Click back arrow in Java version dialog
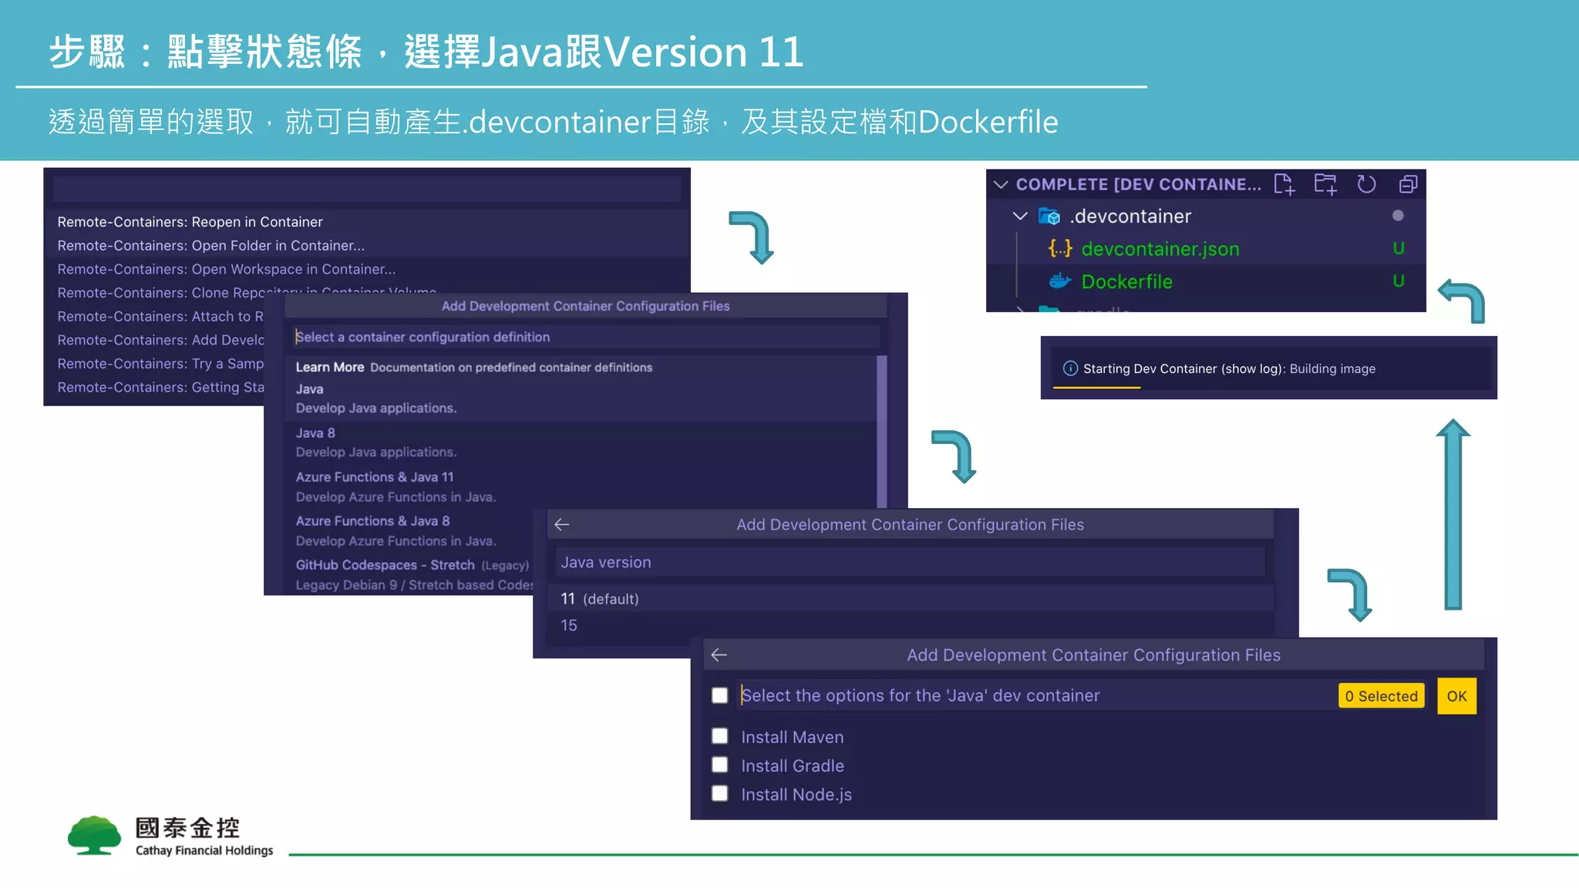 tap(562, 525)
